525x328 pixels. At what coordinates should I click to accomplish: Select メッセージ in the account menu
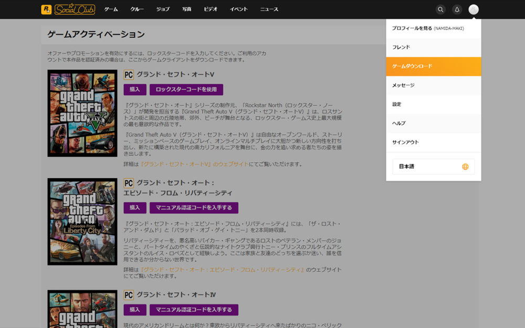pos(434,86)
